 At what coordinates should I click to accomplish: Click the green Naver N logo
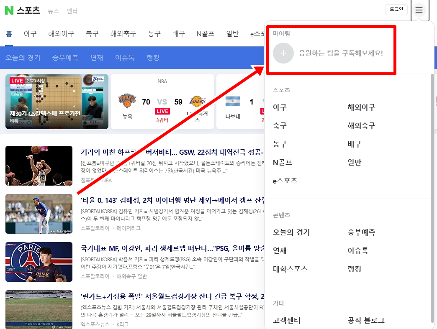(9, 10)
